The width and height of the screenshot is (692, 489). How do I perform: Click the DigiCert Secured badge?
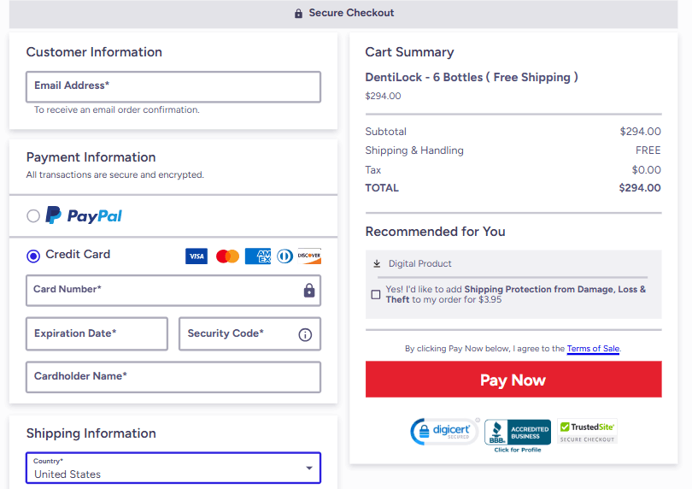click(x=444, y=432)
